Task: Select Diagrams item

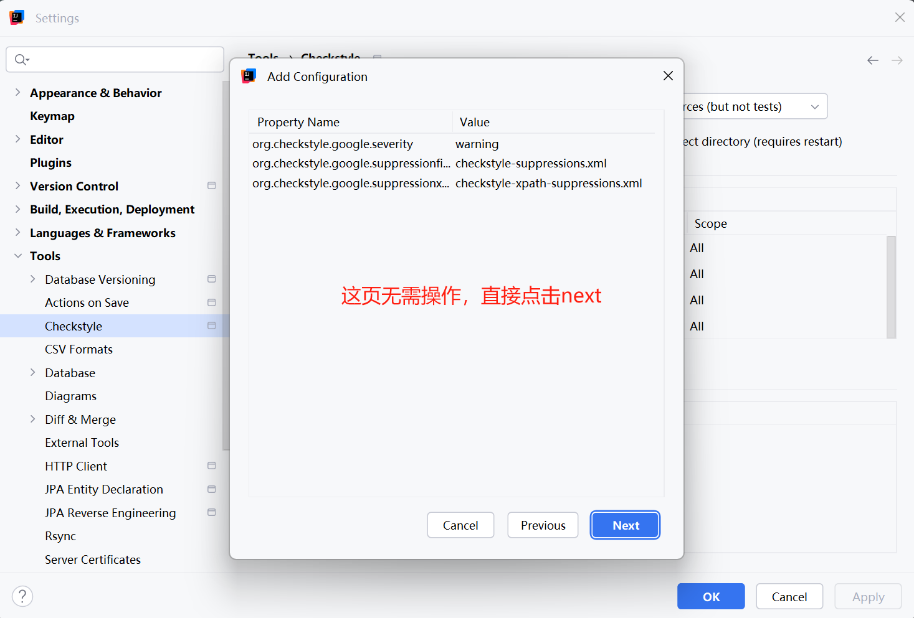Action: (70, 396)
